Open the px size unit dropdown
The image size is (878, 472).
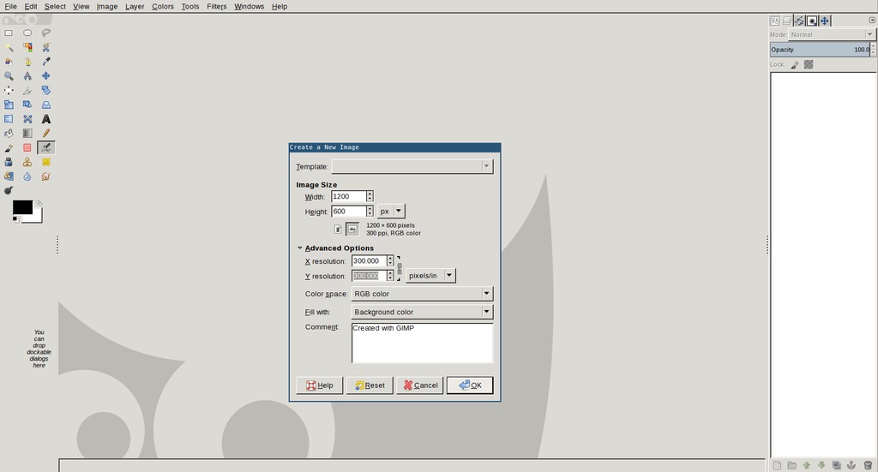point(391,212)
